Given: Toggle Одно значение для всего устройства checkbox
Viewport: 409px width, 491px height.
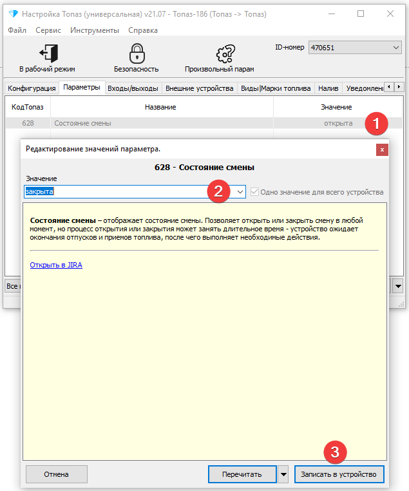Looking at the screenshot, I should click(x=254, y=192).
